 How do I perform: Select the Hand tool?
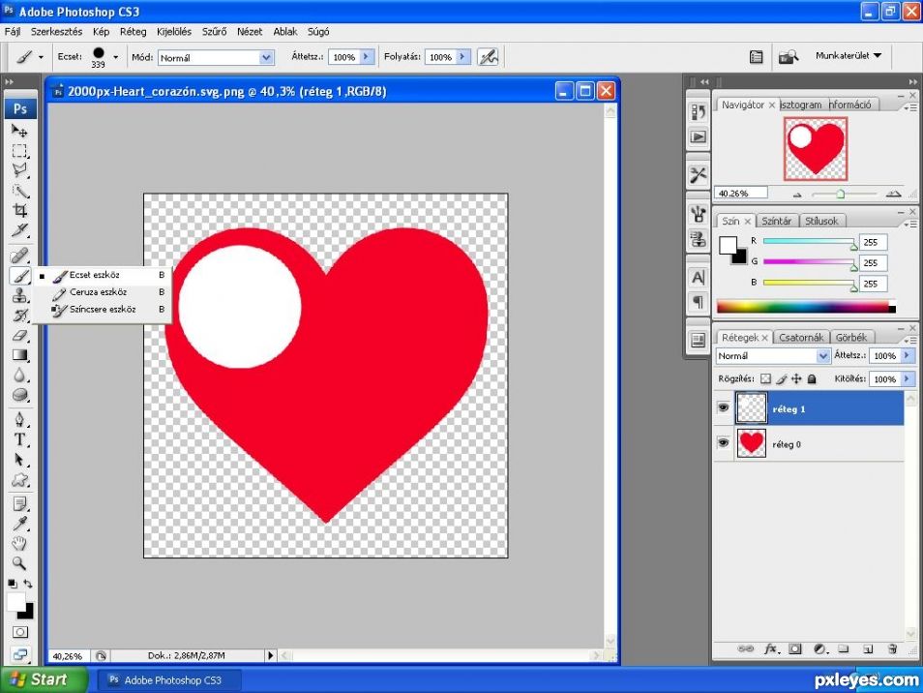point(19,543)
